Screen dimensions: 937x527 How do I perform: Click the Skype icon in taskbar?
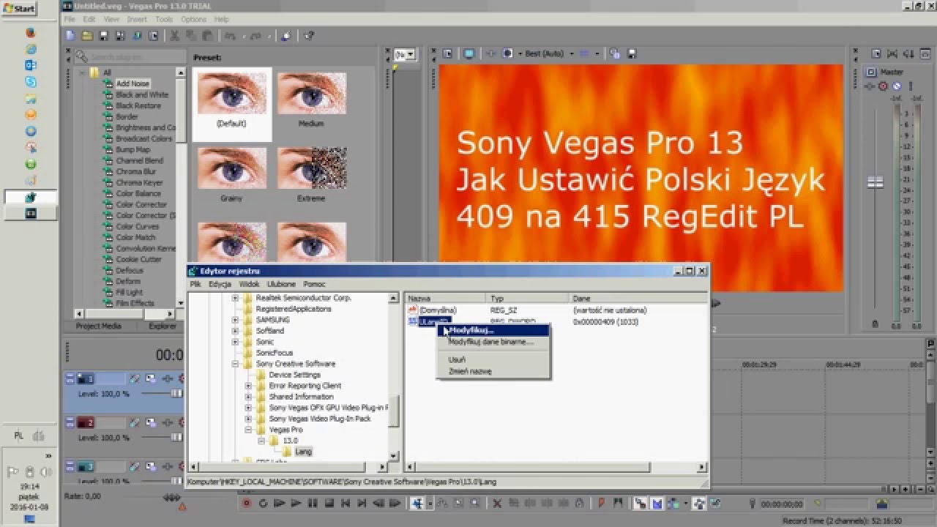click(31, 82)
